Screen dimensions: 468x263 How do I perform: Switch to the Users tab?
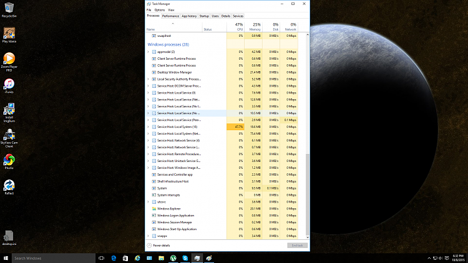[x=215, y=16]
